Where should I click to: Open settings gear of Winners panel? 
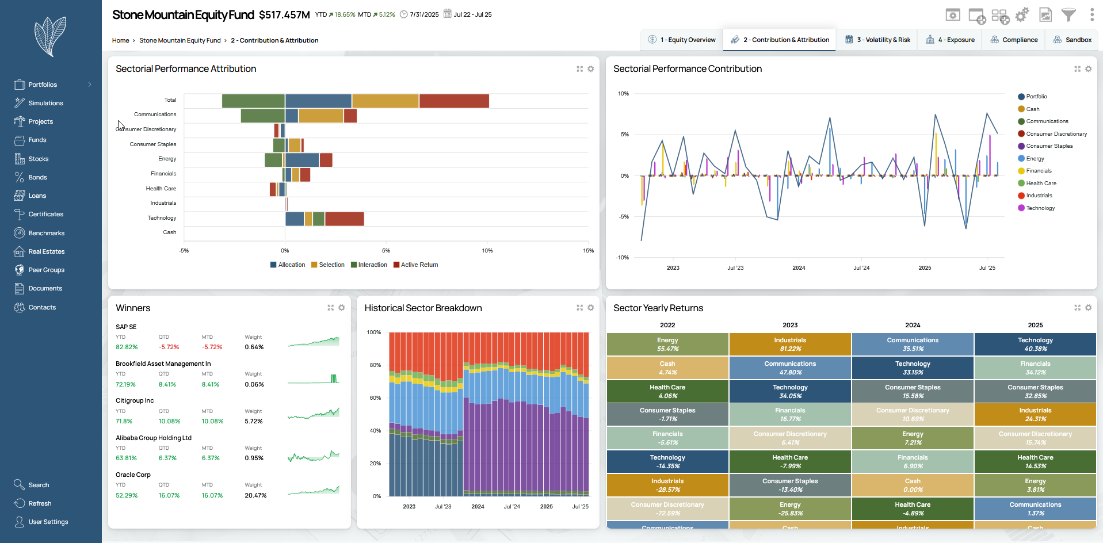point(342,308)
